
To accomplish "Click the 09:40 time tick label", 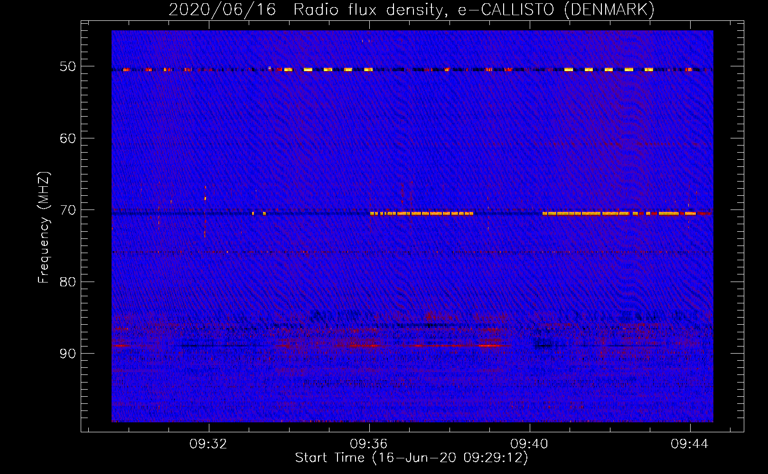I will [529, 444].
